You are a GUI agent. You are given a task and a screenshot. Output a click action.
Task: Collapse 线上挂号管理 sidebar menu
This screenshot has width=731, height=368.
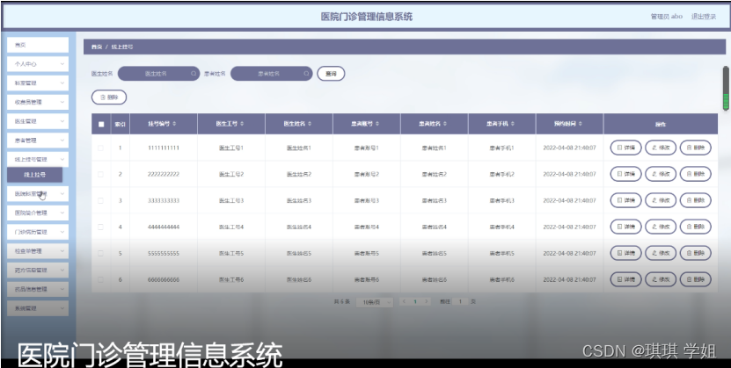(38, 160)
